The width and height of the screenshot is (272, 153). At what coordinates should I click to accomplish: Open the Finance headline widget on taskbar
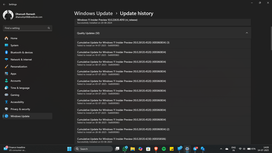pos(15,149)
